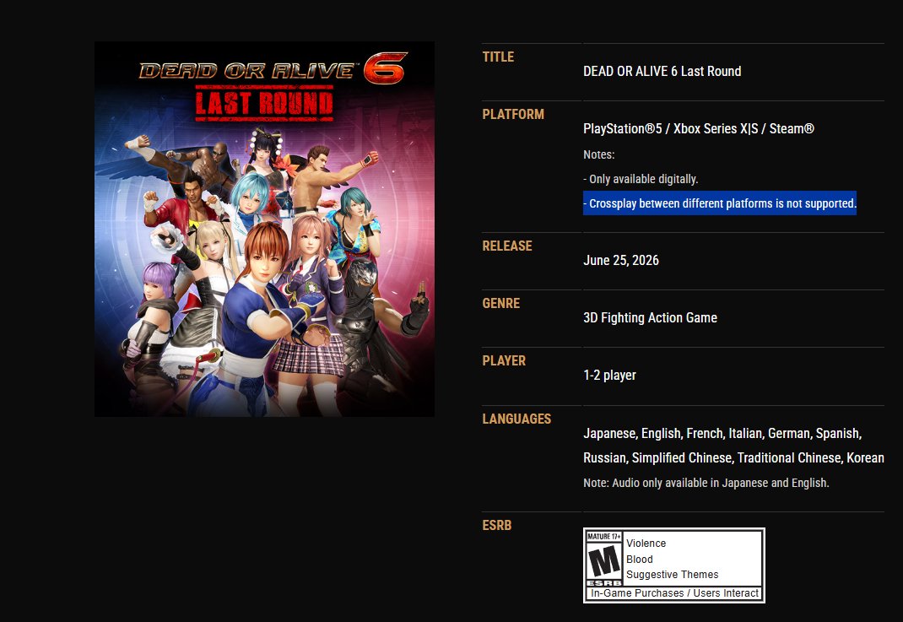Click the release date 'June 25, 2026'

(x=621, y=260)
